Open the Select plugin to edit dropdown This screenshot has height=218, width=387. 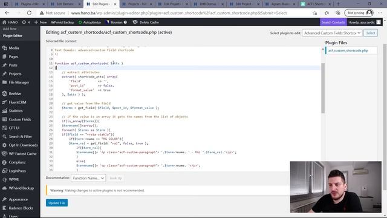click(332, 33)
